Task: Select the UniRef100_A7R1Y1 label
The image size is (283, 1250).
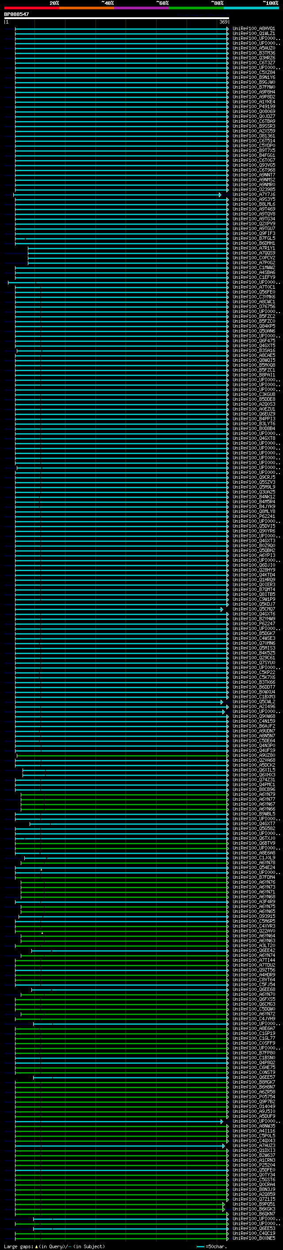Action: [254, 248]
